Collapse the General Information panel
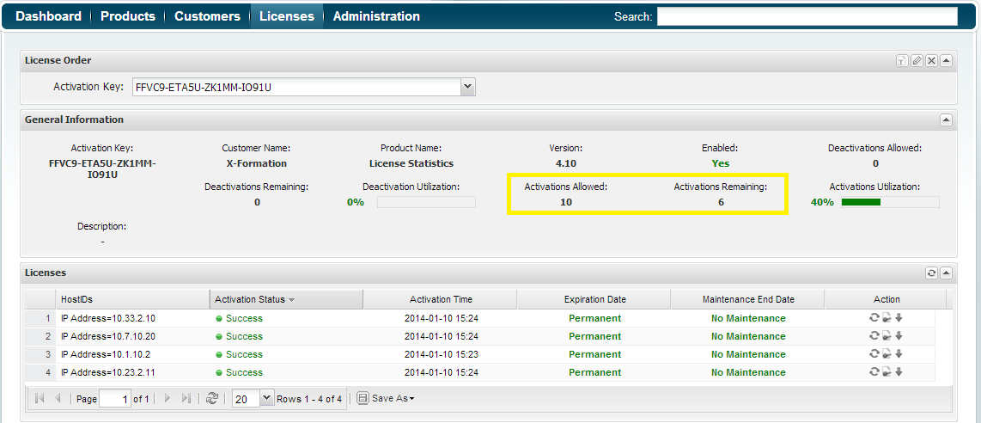The width and height of the screenshot is (981, 423). [947, 120]
